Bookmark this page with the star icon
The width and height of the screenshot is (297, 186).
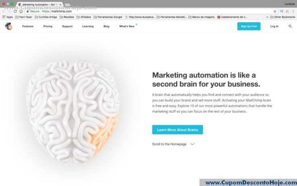click(x=275, y=11)
